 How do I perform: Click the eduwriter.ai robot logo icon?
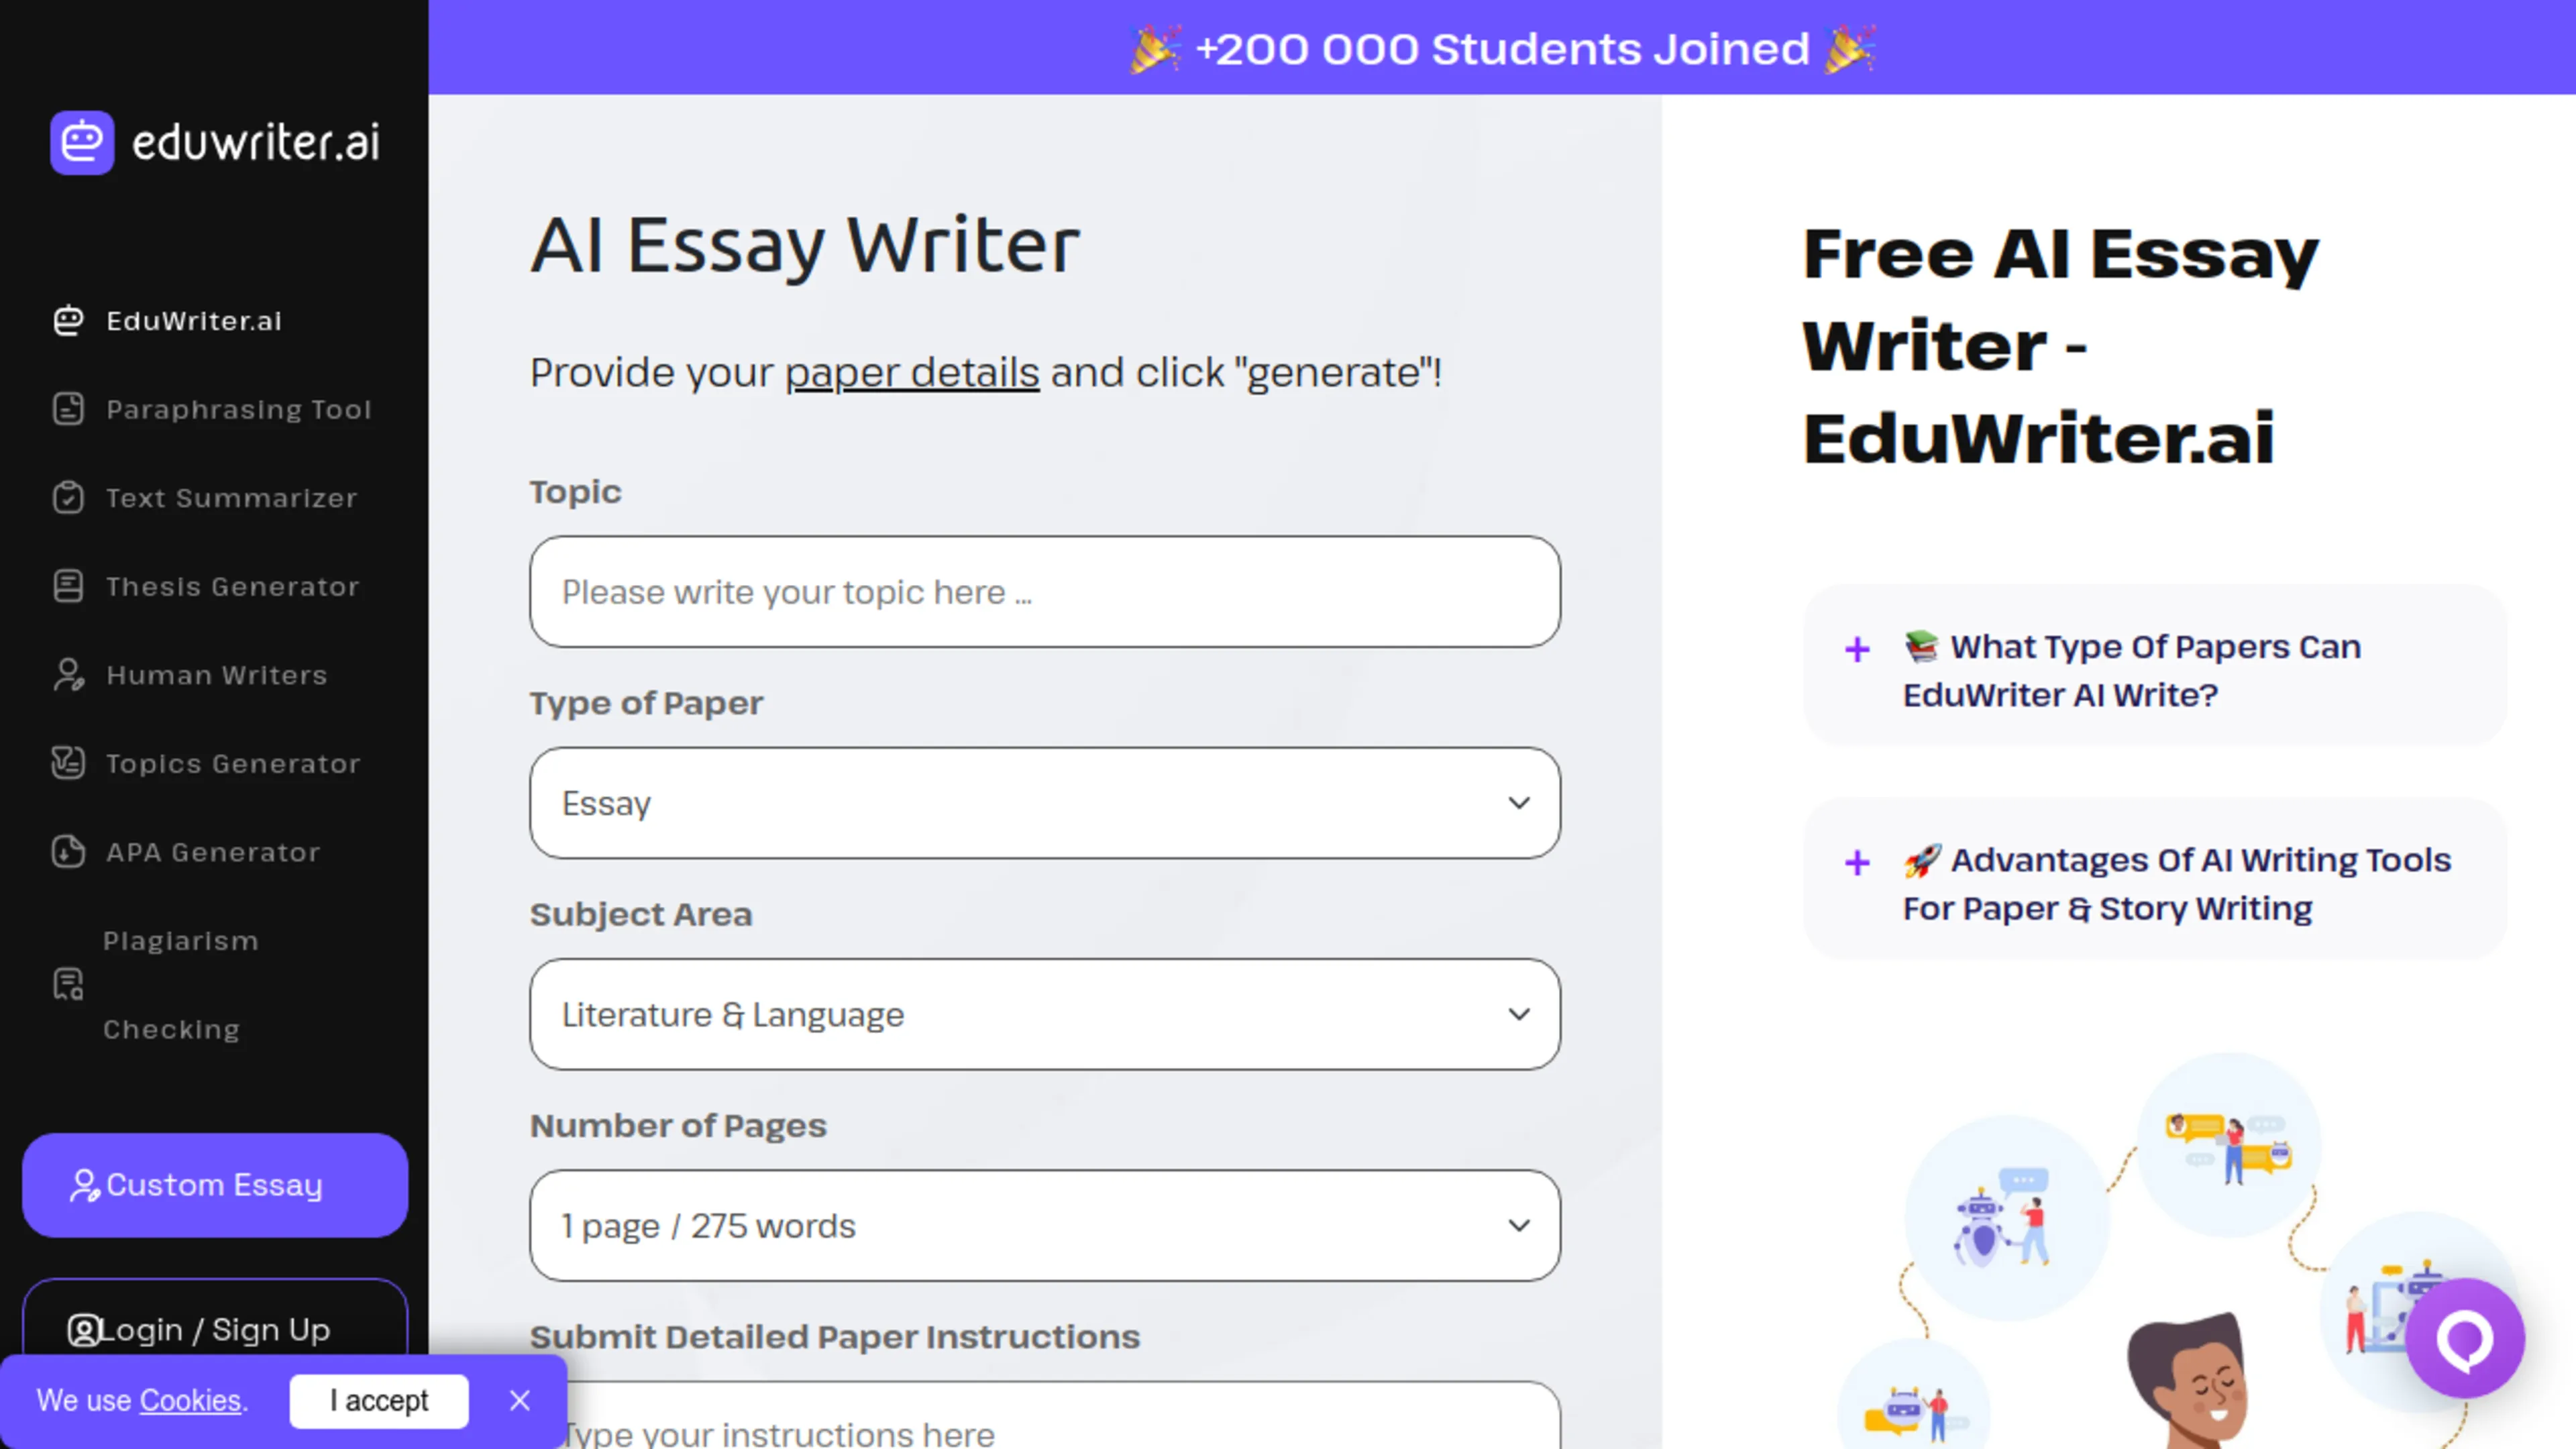(82, 142)
